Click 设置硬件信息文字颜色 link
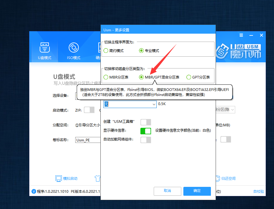274x209 pixels. point(183,130)
